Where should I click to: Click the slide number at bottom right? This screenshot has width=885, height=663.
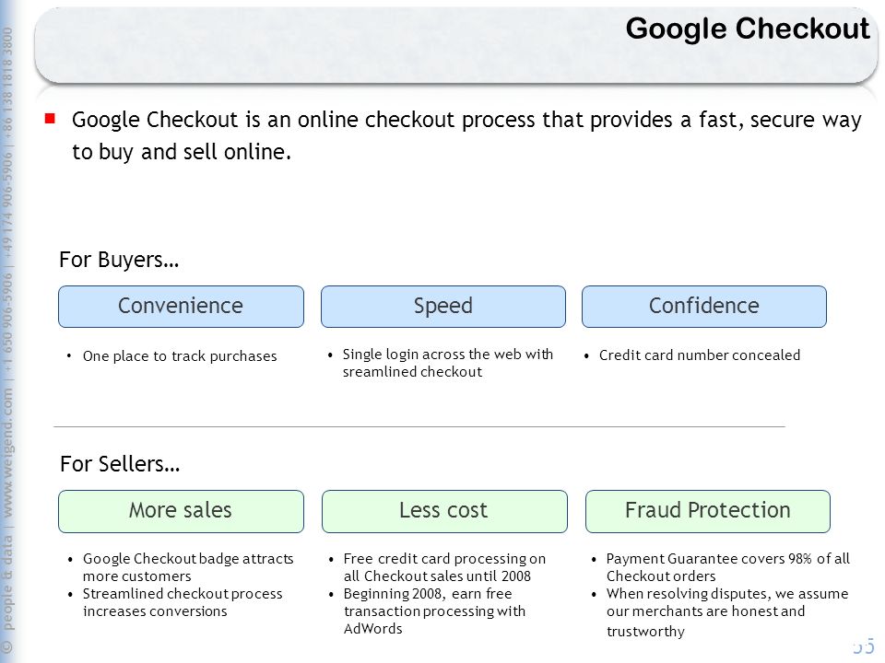[x=864, y=646]
